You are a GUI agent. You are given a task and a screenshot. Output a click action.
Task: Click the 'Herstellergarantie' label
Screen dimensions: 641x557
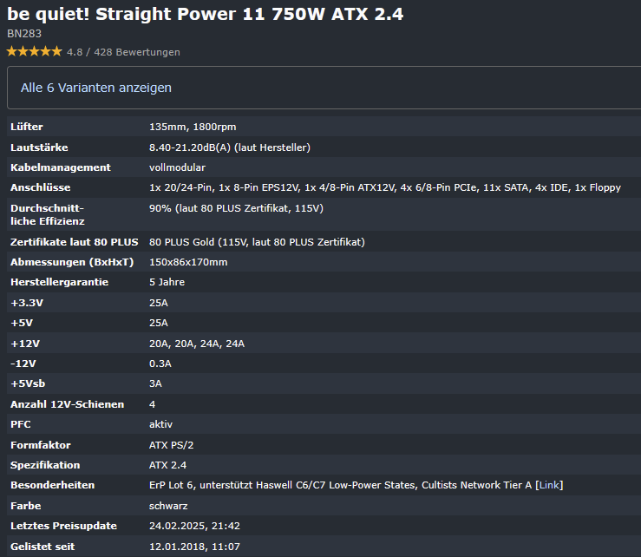coord(59,282)
